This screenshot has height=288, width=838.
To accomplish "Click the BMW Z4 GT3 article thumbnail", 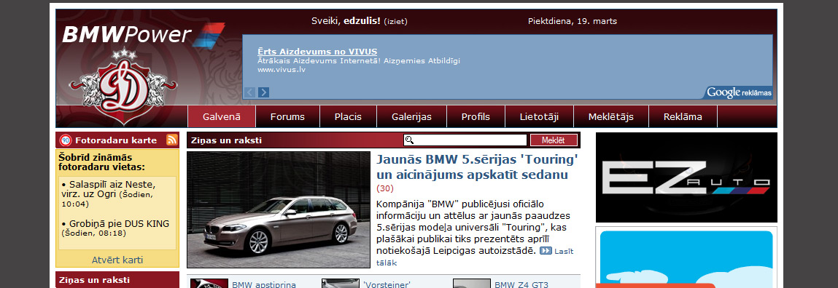I will (471, 284).
